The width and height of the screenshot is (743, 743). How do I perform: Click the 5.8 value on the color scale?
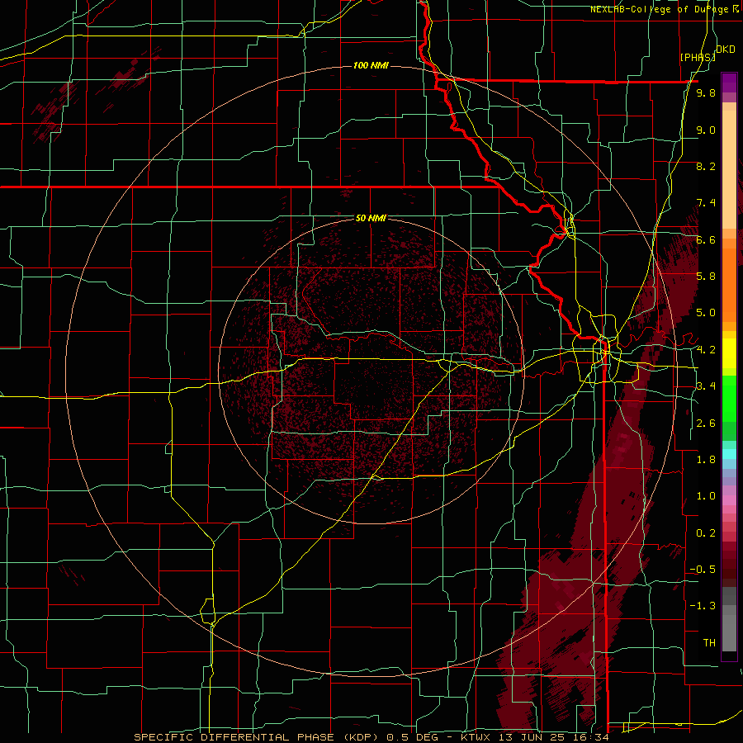706,277
